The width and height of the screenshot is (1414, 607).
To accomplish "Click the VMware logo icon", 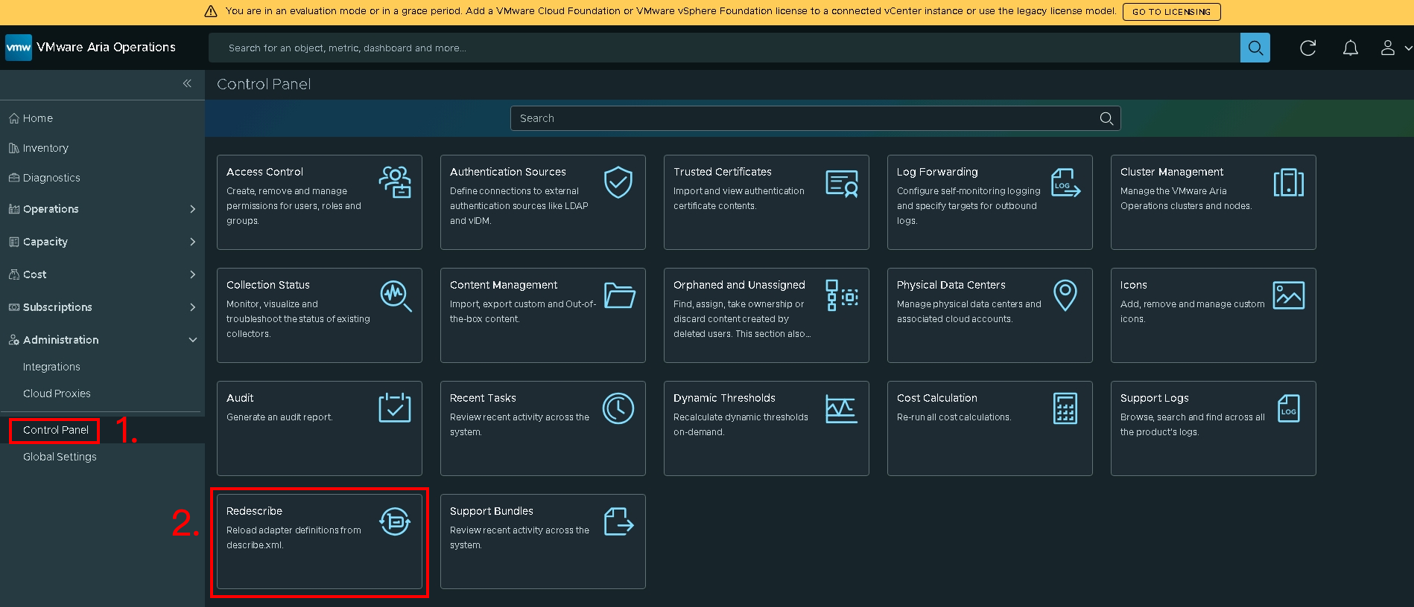I will 19,48.
